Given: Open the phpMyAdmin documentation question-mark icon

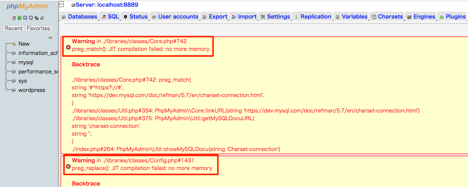Looking at the screenshot, I should [25, 18].
